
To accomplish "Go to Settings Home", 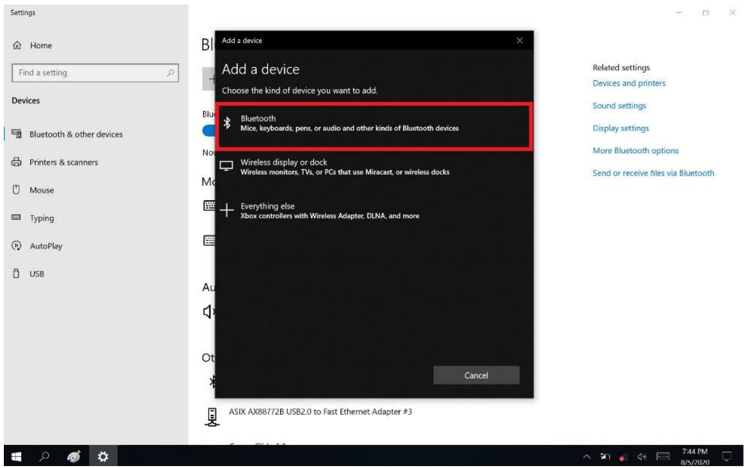I will pos(40,46).
